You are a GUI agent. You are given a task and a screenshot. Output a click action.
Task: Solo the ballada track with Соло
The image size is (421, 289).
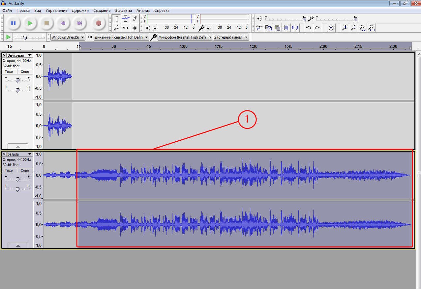[x=25, y=170]
